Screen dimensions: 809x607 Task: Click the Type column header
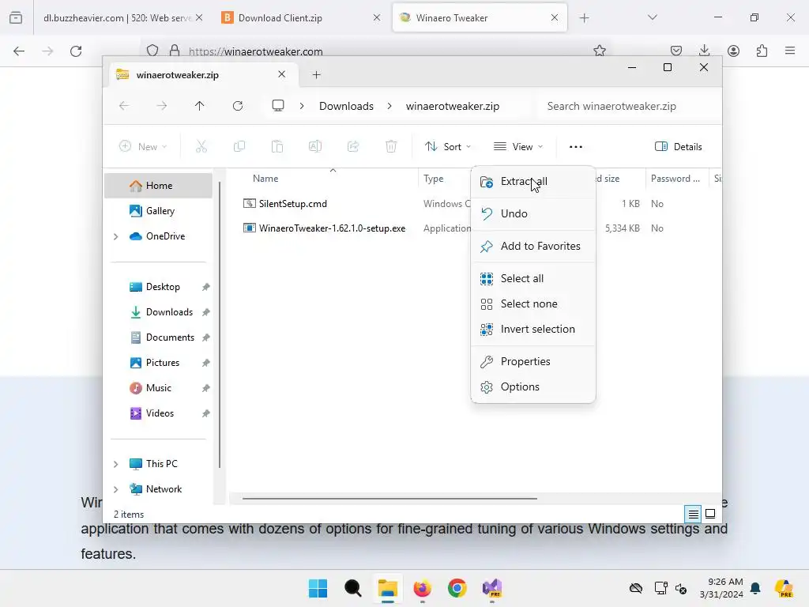tap(434, 179)
